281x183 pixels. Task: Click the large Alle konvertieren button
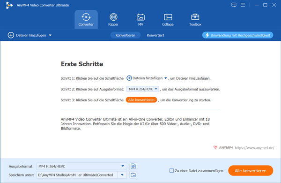coord(251,171)
